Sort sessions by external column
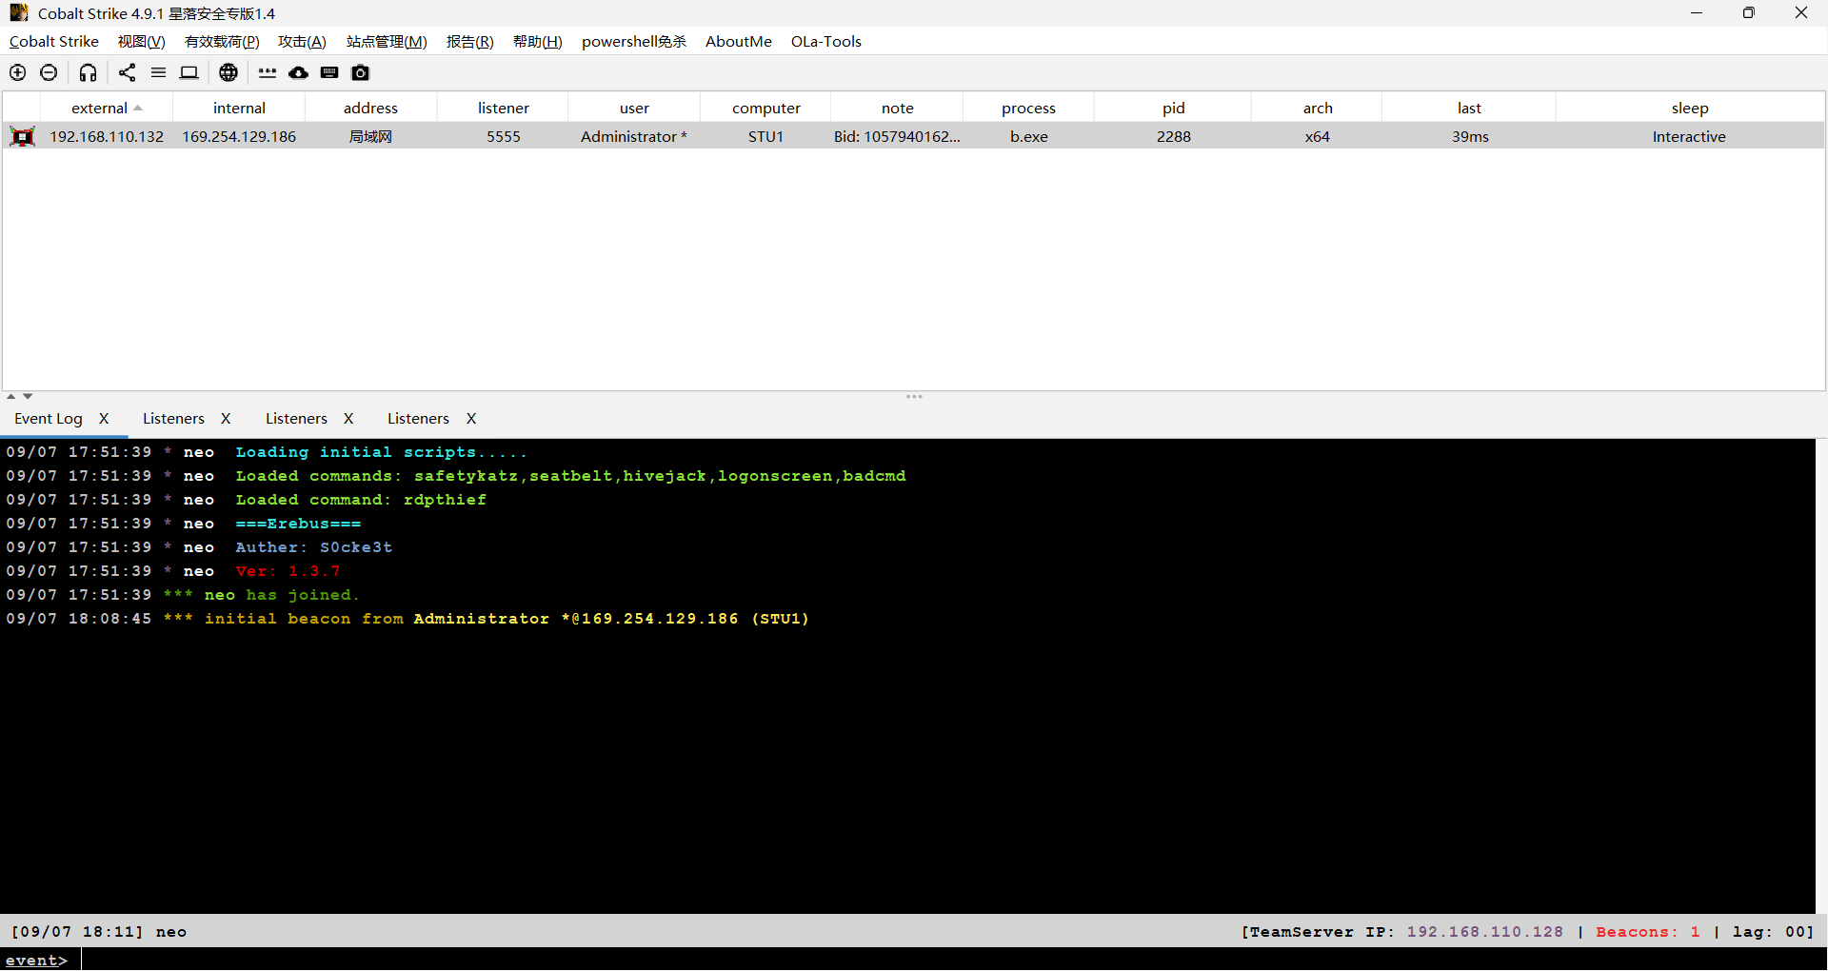The image size is (1828, 971). [107, 108]
